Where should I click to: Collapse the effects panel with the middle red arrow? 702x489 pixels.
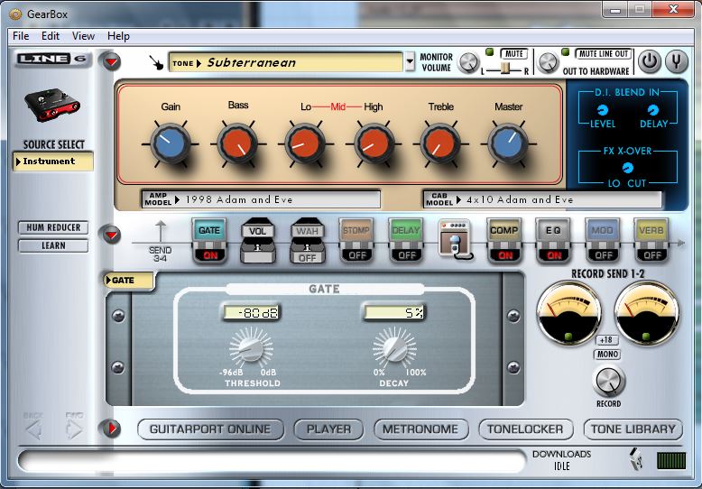tap(112, 235)
